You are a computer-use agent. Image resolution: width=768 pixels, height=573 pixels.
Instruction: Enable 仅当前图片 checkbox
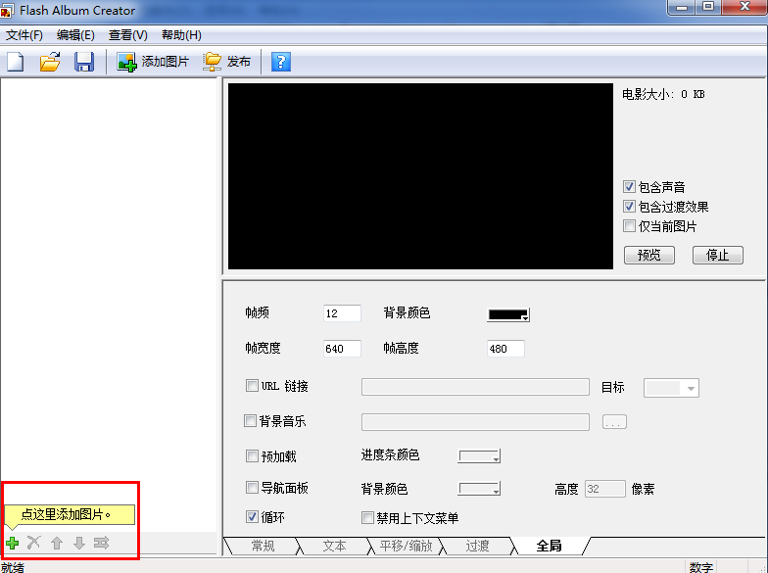[629, 225]
